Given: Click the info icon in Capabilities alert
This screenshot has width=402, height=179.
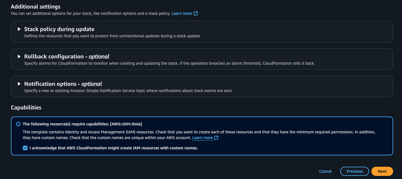Looking at the screenshot, I should pos(18,124).
